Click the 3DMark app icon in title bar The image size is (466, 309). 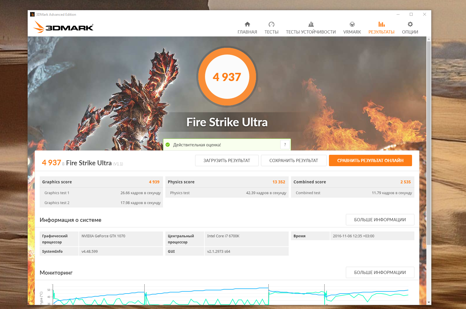pos(32,14)
